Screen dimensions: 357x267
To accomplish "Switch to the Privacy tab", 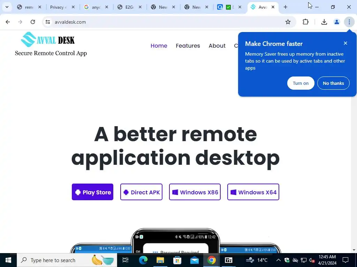I will (x=59, y=7).
